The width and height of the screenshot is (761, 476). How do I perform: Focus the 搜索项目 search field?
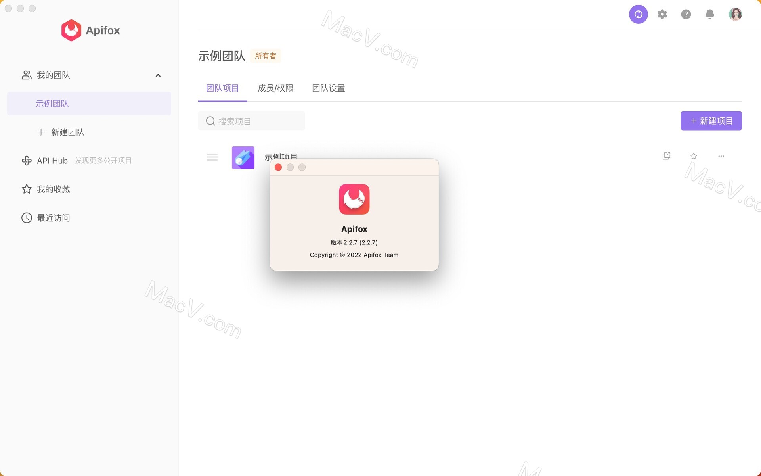[251, 121]
